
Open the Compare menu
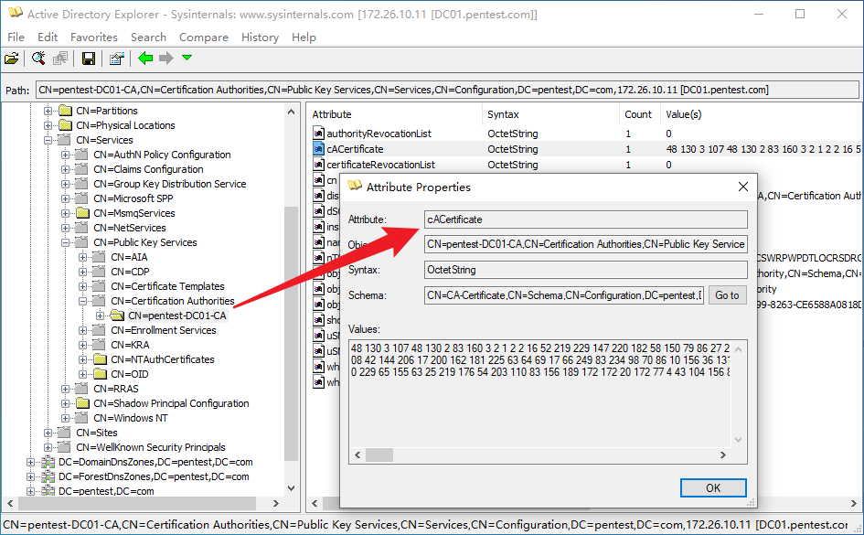point(203,37)
